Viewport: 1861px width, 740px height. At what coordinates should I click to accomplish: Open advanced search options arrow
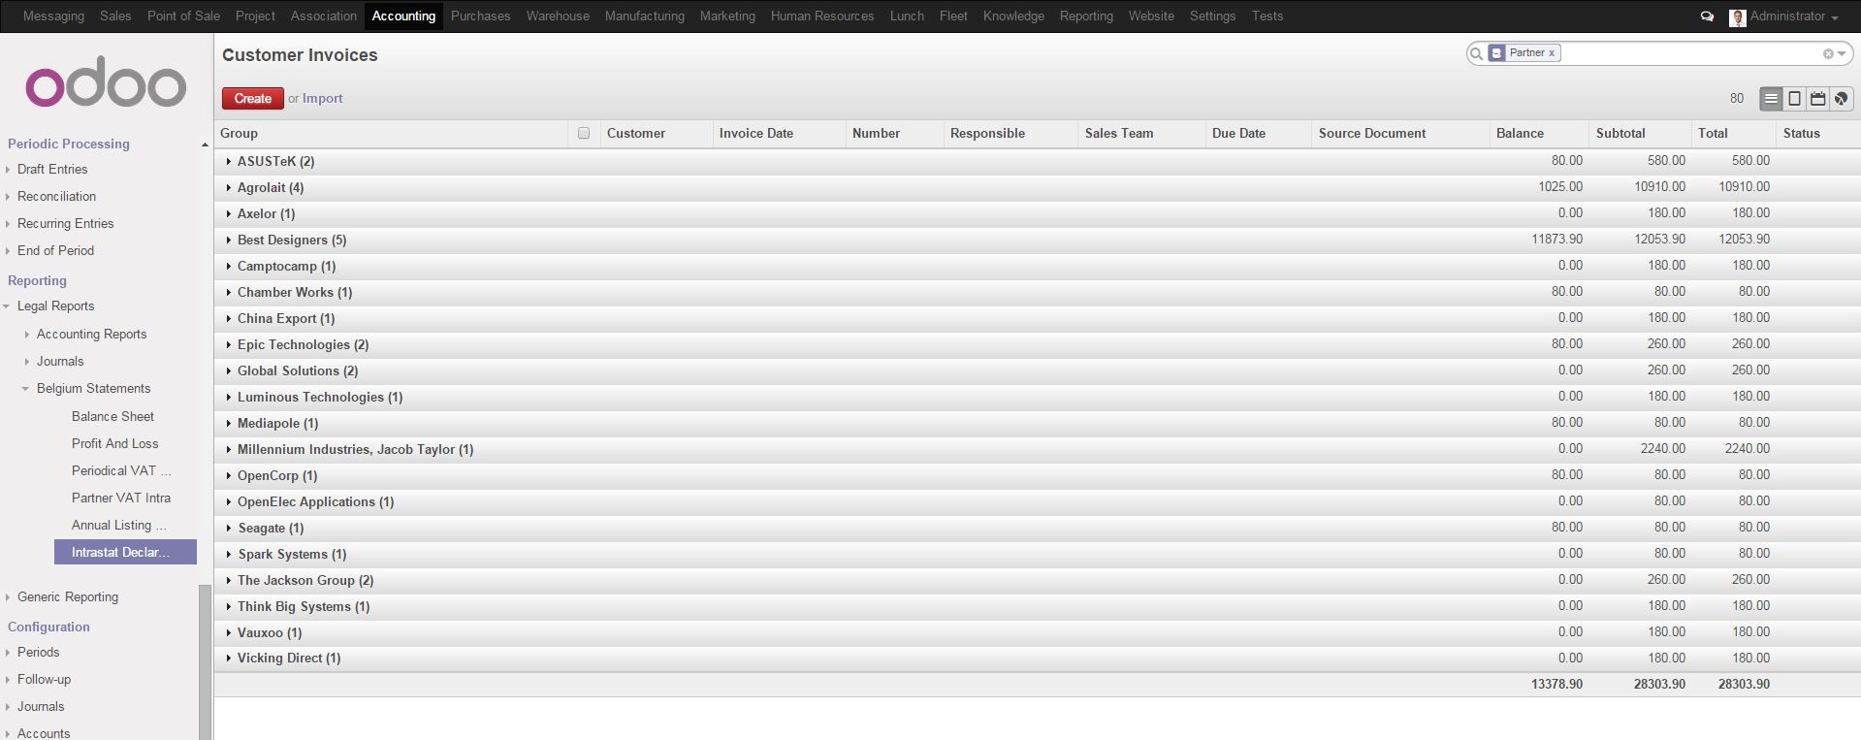(1841, 53)
